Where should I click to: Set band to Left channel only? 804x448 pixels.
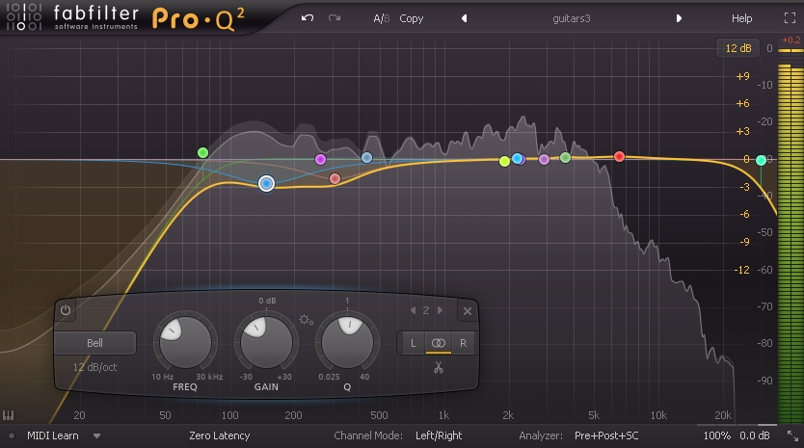pos(414,343)
